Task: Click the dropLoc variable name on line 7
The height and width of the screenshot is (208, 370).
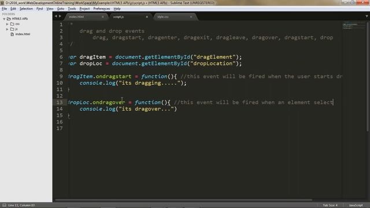Action: [x=91, y=64]
